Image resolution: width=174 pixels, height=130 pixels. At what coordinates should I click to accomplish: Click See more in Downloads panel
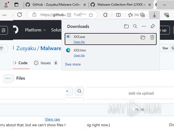[x=73, y=64]
